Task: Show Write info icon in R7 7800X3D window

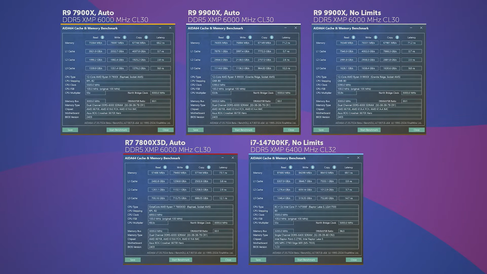Action: tap(187, 167)
